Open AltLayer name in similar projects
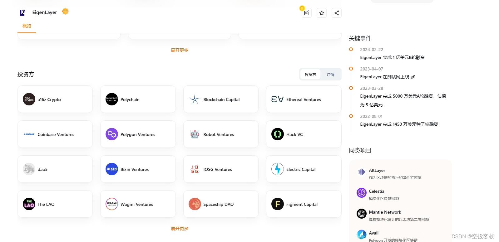Viewport: 499px width, 242px height. tap(377, 170)
